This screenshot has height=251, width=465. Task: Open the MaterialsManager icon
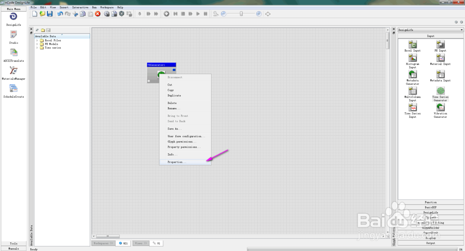pos(13,70)
